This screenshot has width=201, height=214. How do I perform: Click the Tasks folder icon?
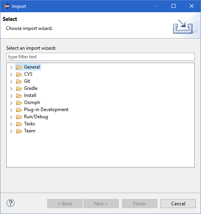19,124
